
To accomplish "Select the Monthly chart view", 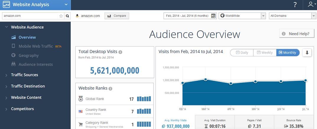I will tap(288, 53).
